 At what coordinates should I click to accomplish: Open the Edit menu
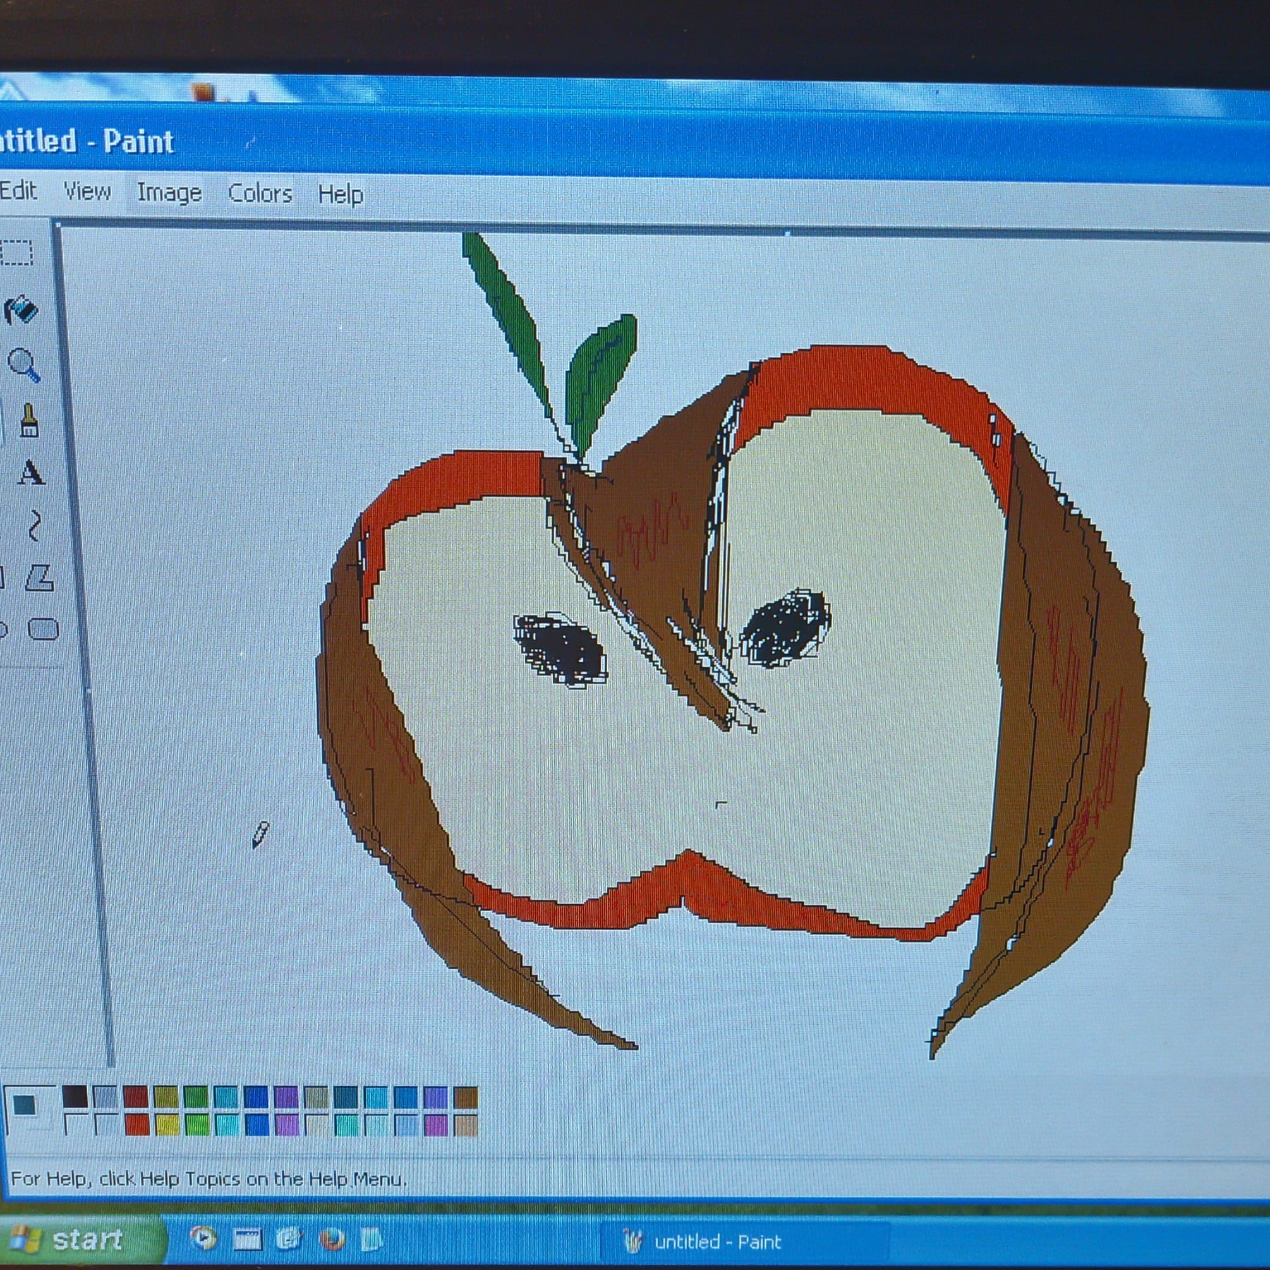pyautogui.click(x=18, y=191)
